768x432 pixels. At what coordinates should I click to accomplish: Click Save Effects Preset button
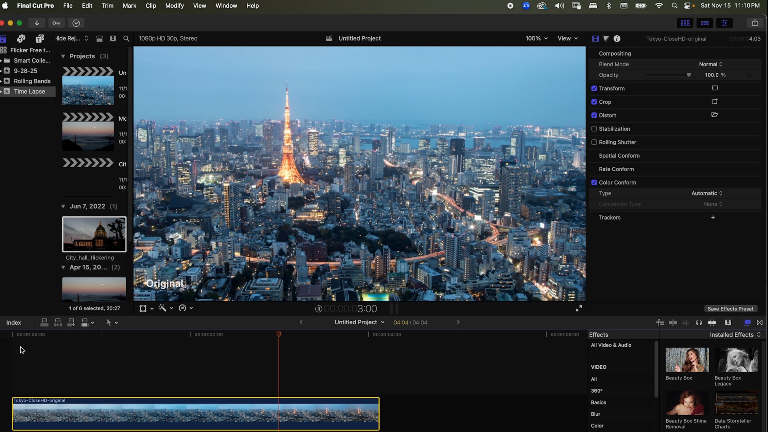pos(730,309)
